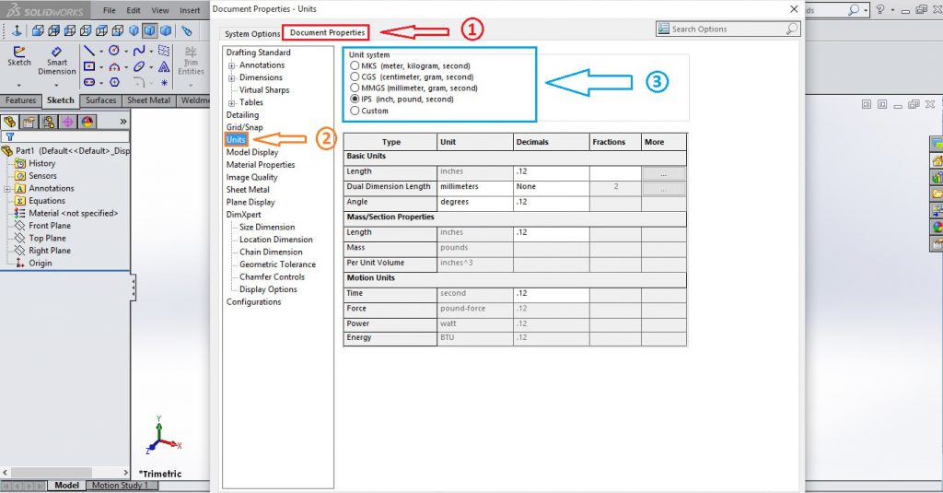Expand the Dimensions node in Document Properties
The height and width of the screenshot is (493, 943).
click(x=231, y=78)
